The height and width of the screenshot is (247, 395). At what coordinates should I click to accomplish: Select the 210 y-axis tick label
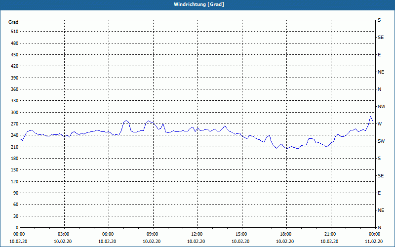point(14,147)
